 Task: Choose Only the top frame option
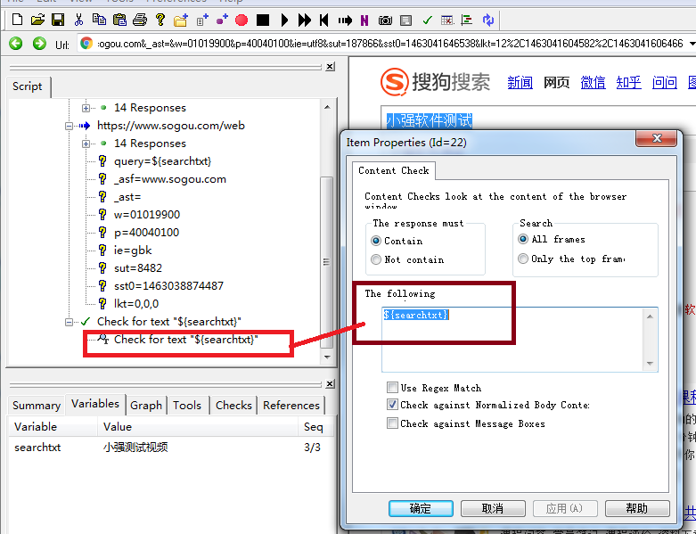tap(523, 259)
